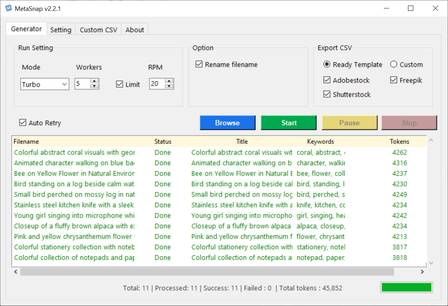
Task: Disable the Rename filename option
Action: 199,64
